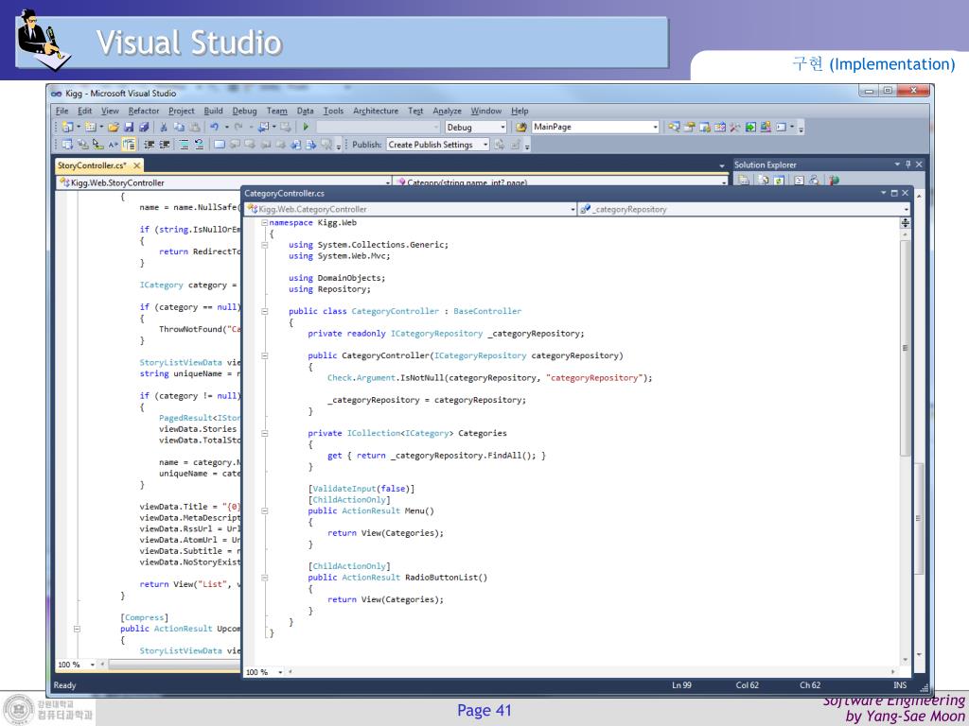
Task: Comment out the selected lines icon
Action: 185,145
